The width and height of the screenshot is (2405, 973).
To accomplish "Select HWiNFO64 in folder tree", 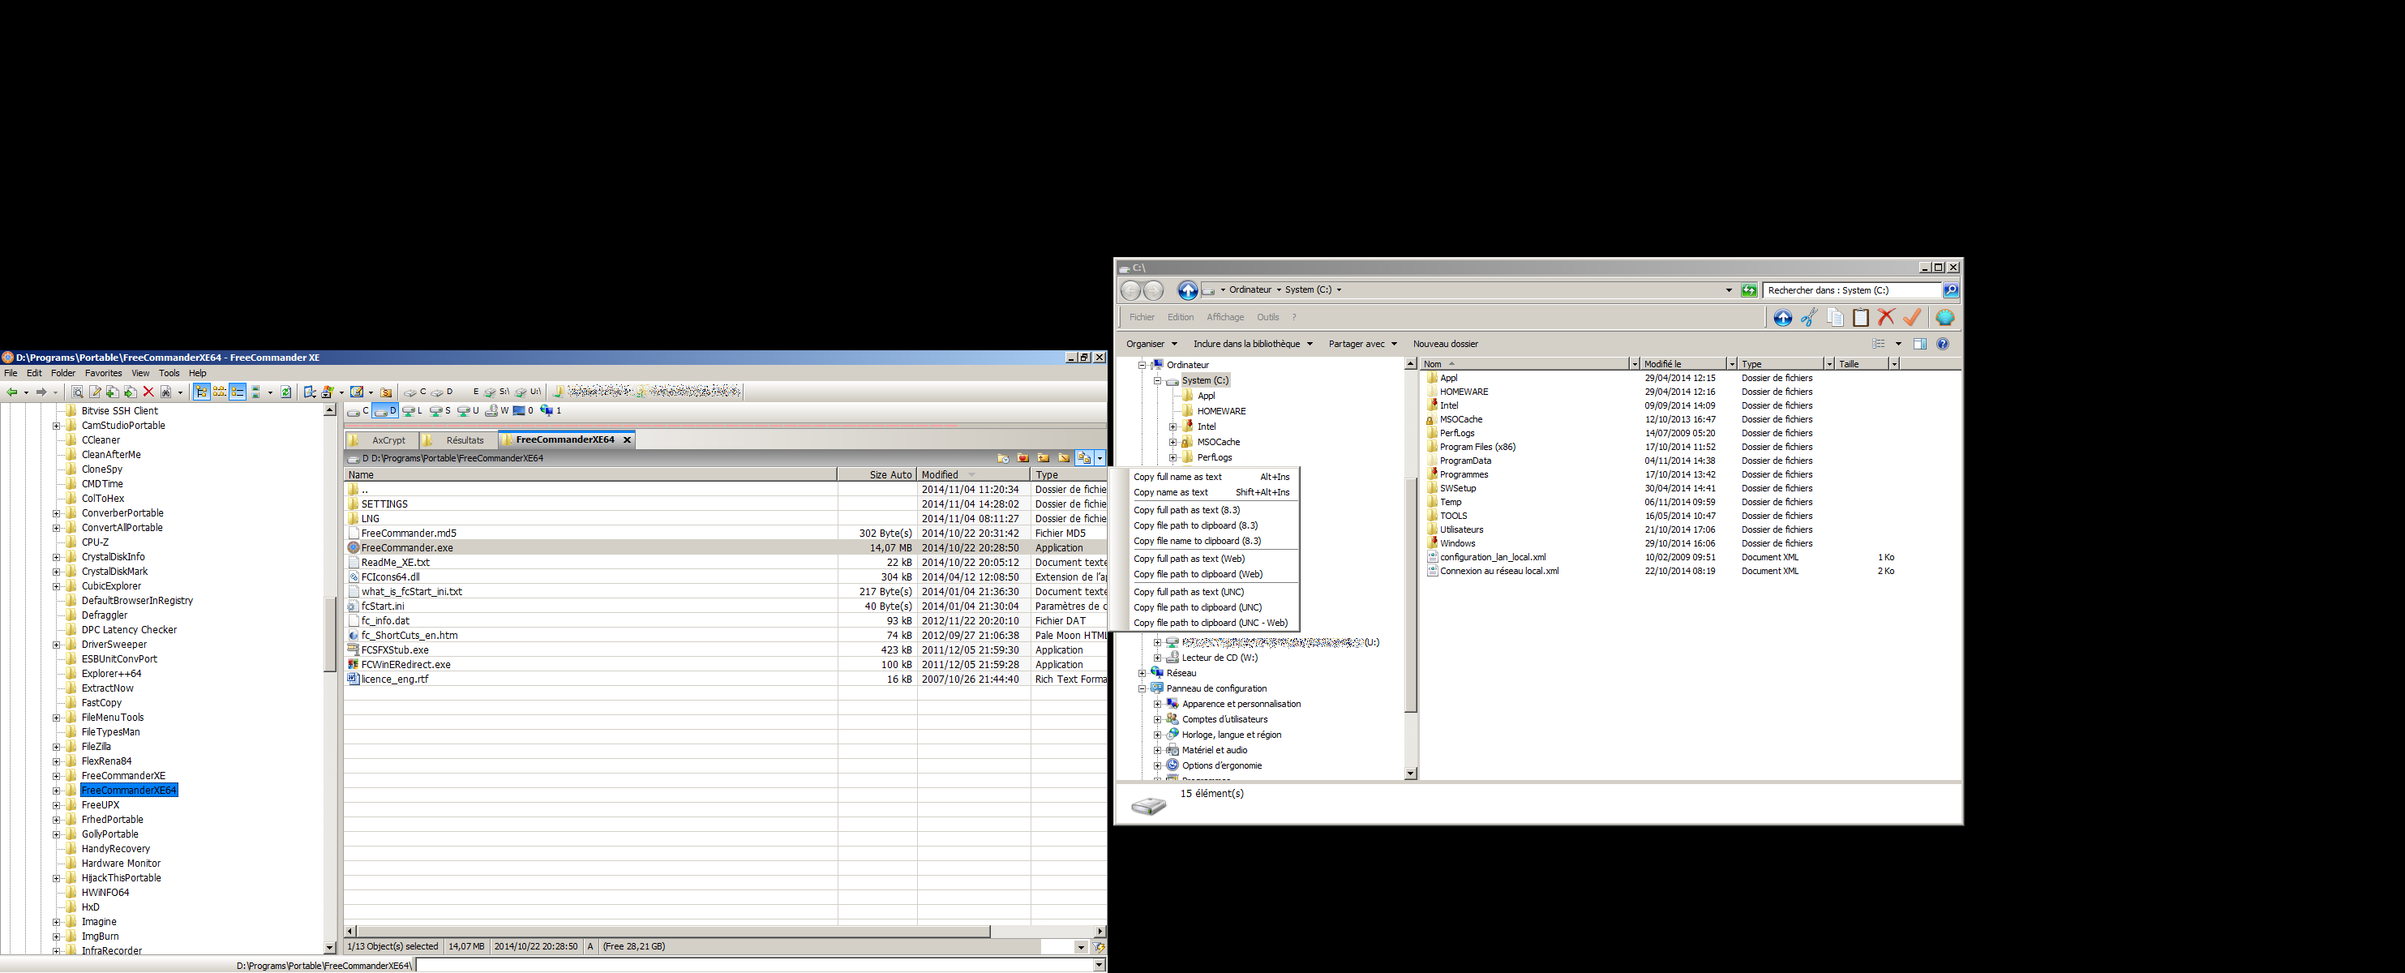I will (105, 893).
